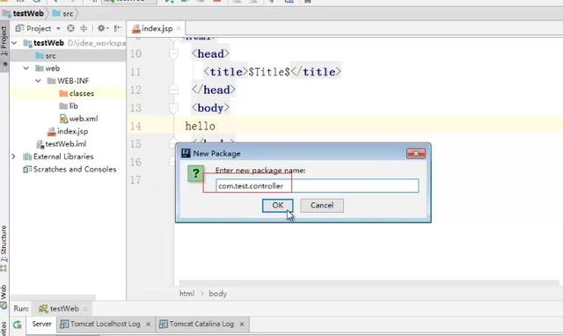
Task: Collapse the web folder node
Action: 26,69
